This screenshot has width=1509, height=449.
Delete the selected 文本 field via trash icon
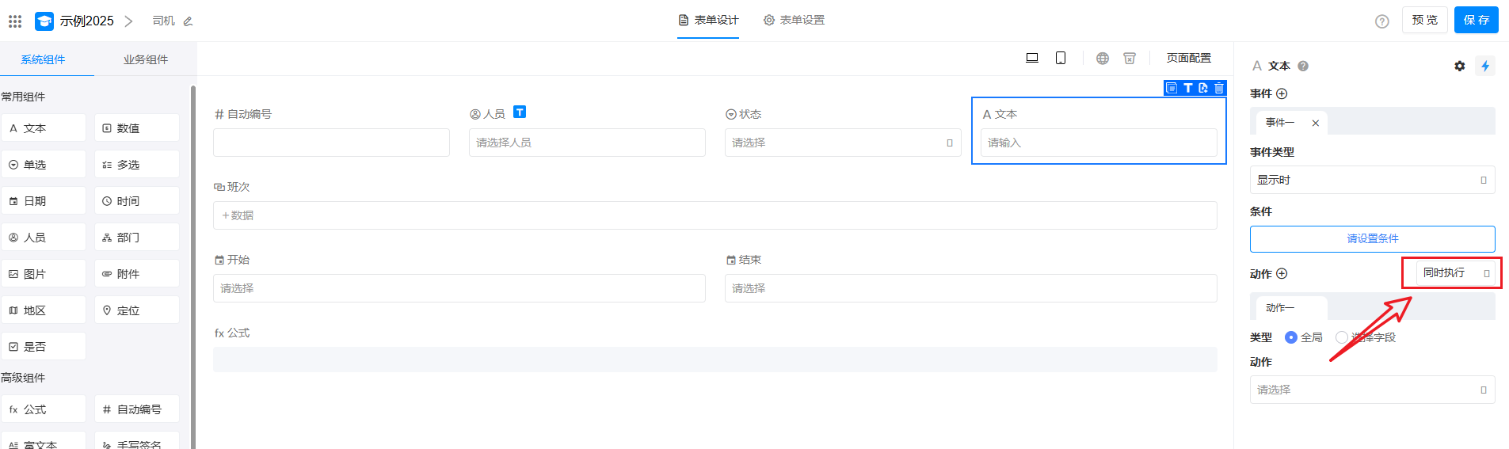click(1219, 88)
